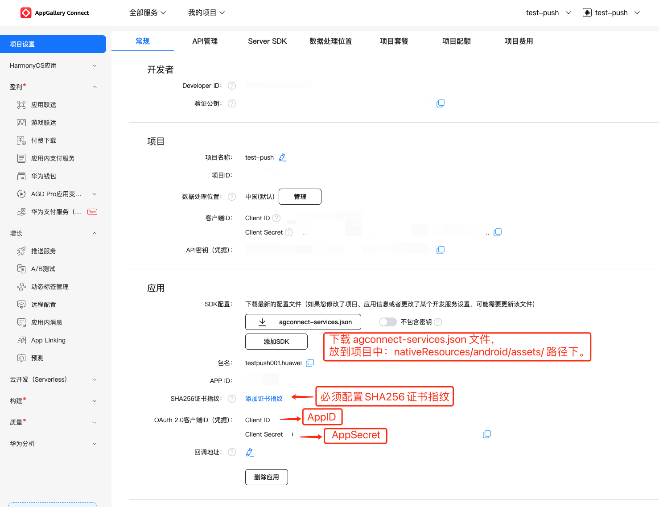Switch to the 常规 tab
The width and height of the screenshot is (659, 507).
point(143,41)
